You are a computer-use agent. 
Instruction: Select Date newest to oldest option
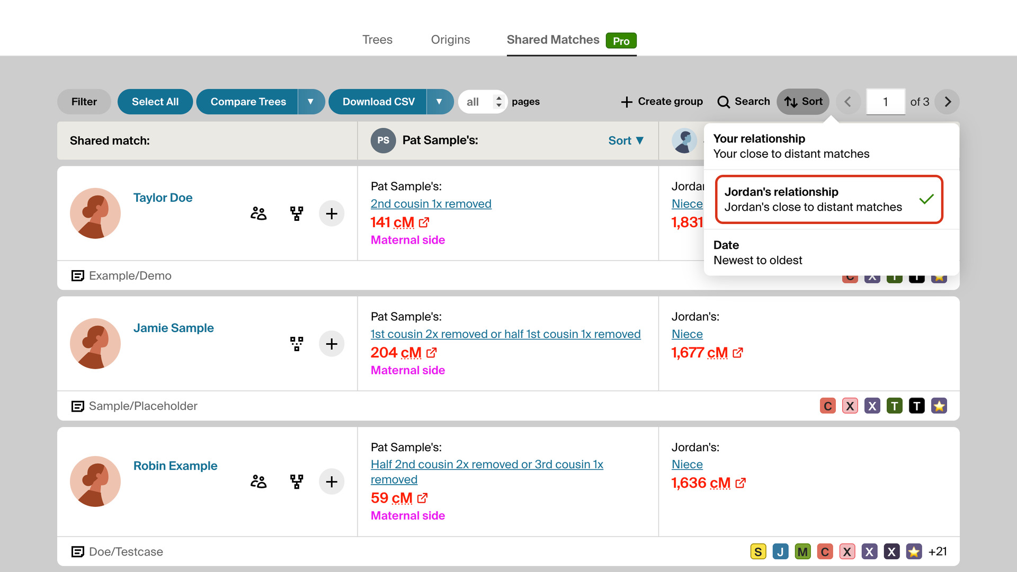click(831, 253)
